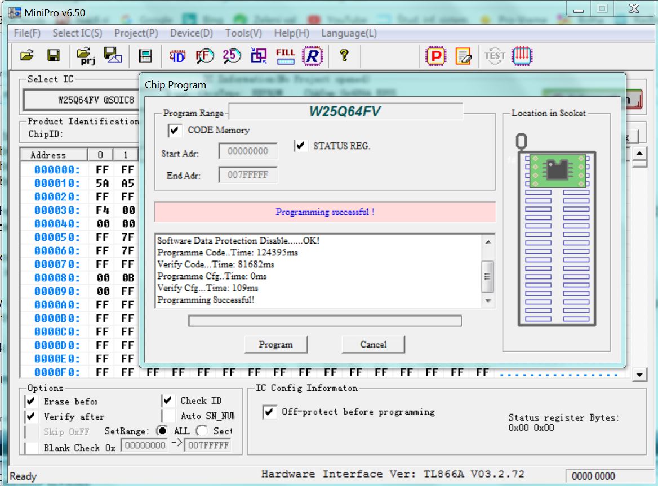Click the log line "Verify Code...Time: 81682ms"
Screen dimensions: 658x486
(x=216, y=264)
